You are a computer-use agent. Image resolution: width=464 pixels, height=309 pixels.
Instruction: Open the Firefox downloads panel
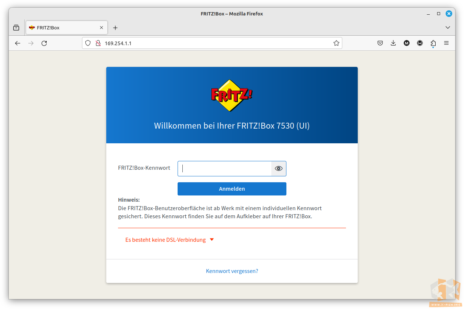pyautogui.click(x=393, y=43)
